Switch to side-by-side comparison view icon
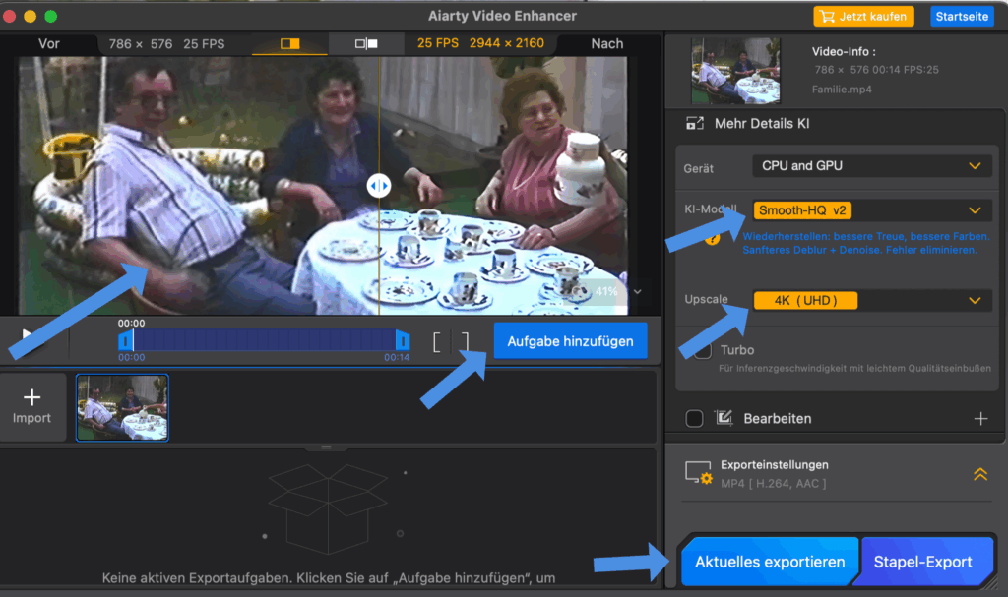The image size is (1008, 597). click(366, 44)
